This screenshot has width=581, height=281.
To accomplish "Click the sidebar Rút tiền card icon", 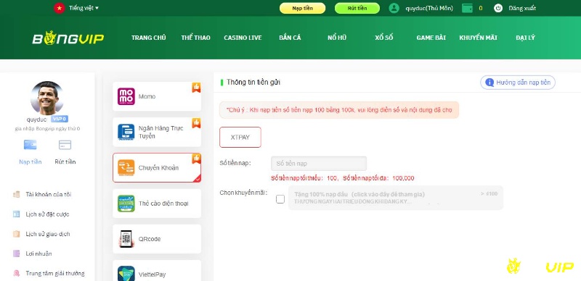I will pyautogui.click(x=65, y=145).
